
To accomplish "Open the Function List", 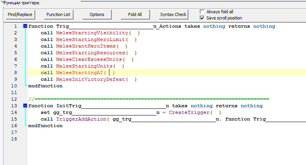I will click(x=58, y=14).
